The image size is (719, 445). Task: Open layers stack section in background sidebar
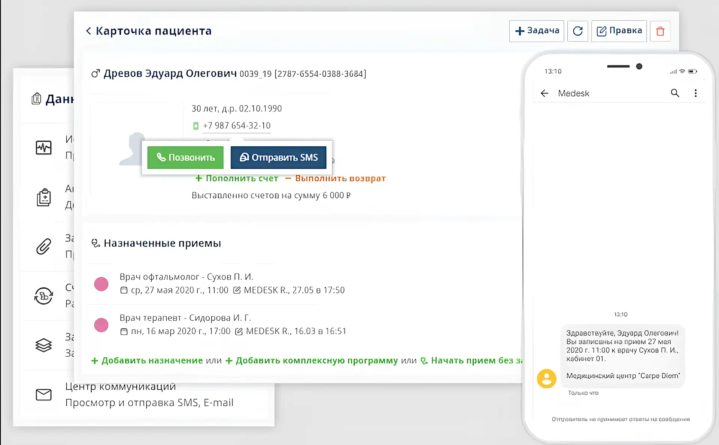[x=43, y=345]
